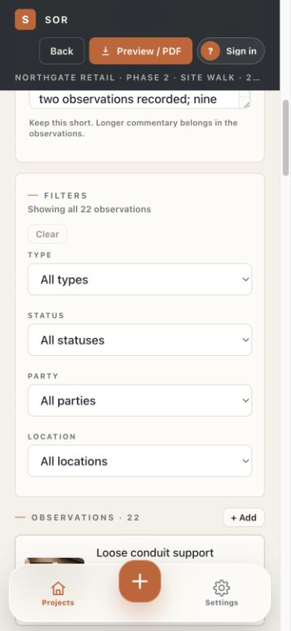291x631 pixels.
Task: Open the All types dropdown
Action: [x=140, y=279]
